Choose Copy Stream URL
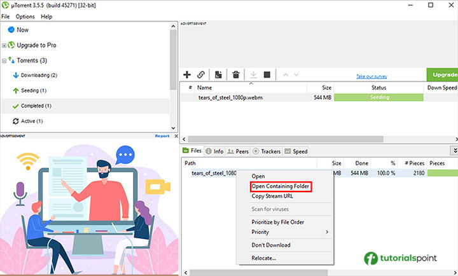The width and height of the screenshot is (458, 276). tap(272, 196)
